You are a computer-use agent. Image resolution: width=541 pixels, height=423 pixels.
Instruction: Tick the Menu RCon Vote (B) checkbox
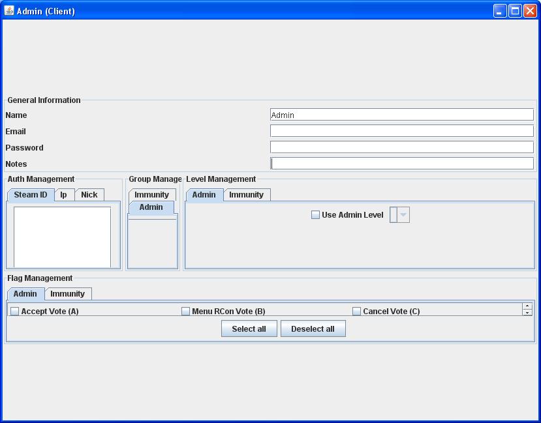tap(186, 312)
